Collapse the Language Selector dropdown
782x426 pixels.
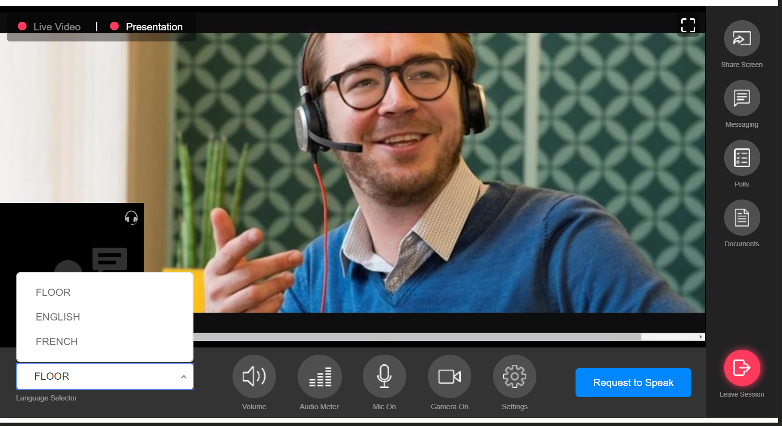pos(183,376)
